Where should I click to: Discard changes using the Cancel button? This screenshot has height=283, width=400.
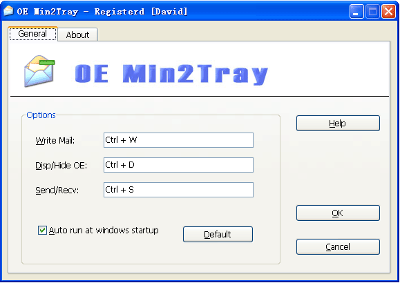(338, 246)
